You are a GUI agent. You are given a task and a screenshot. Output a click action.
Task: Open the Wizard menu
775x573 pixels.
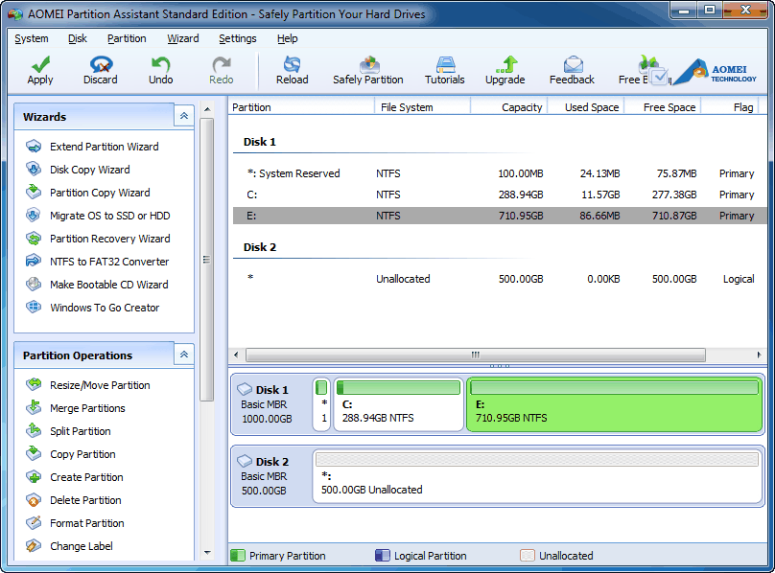point(181,38)
